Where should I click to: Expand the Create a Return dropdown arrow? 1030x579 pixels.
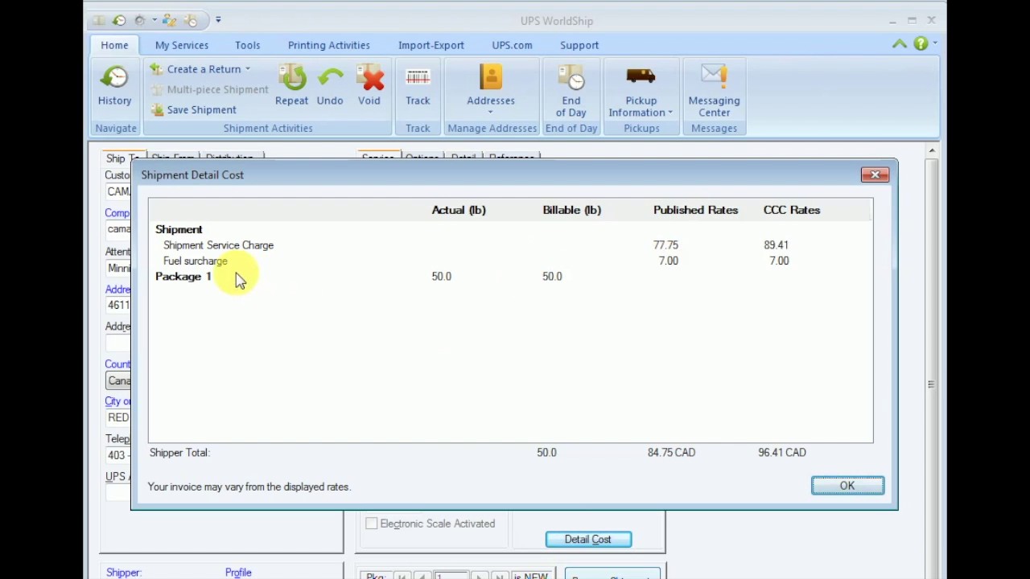(x=248, y=69)
